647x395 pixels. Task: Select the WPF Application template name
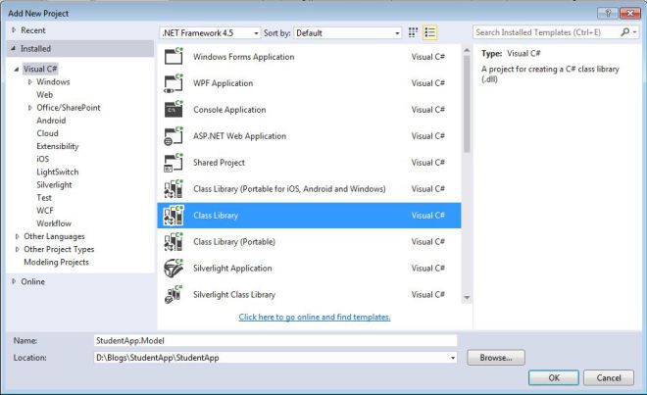pos(223,83)
